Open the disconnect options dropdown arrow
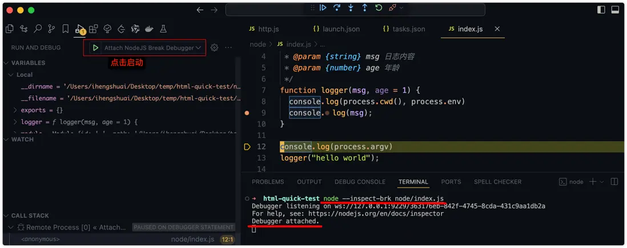This screenshot has width=627, height=248. pos(401,7)
